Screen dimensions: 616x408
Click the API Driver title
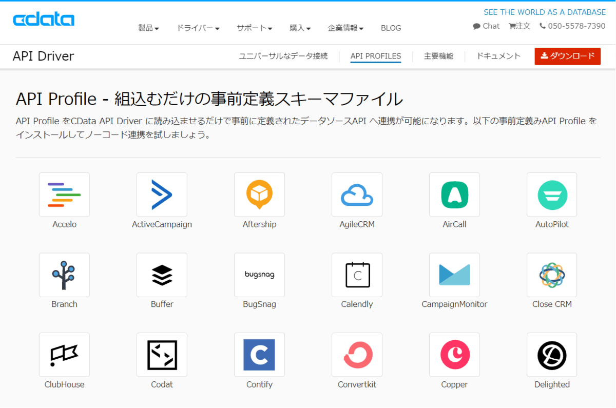click(x=44, y=56)
